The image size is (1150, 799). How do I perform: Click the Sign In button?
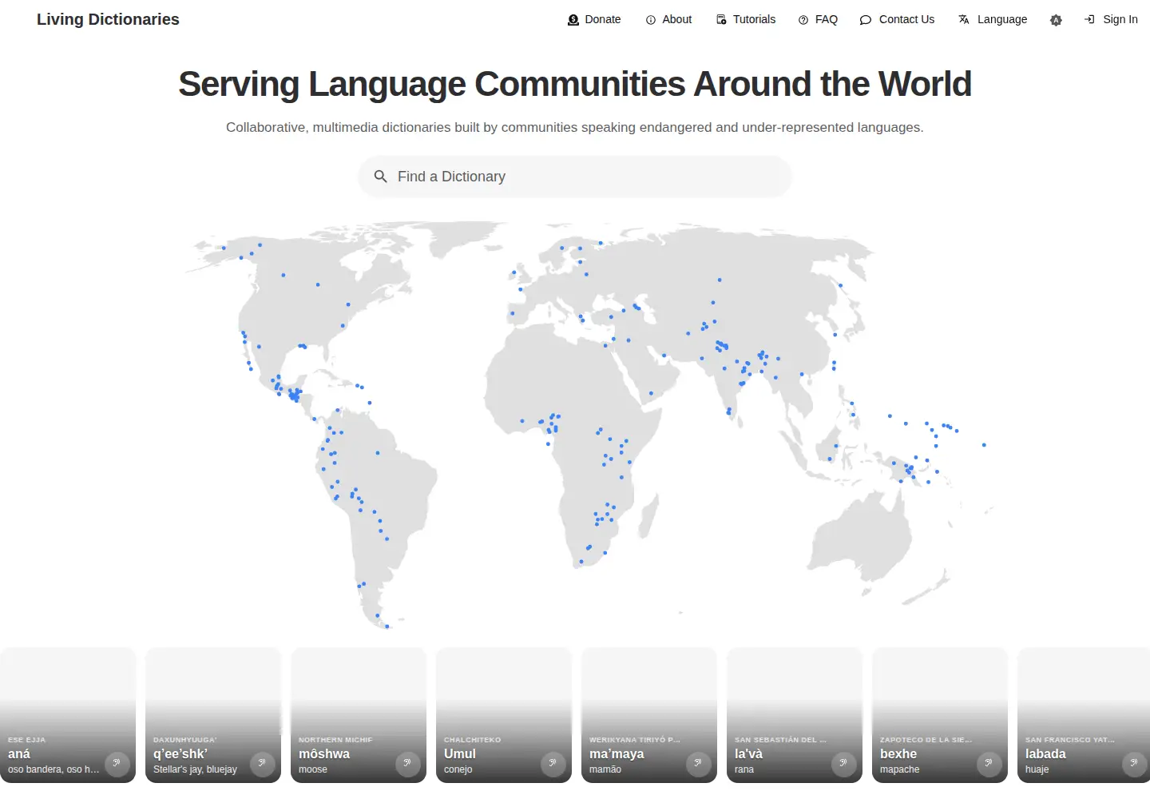click(x=1111, y=20)
